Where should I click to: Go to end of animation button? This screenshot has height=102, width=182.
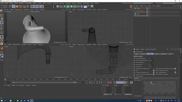104,82
